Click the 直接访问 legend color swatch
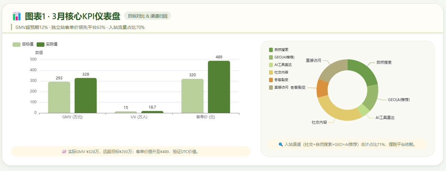The width and height of the screenshot is (446, 171). pyautogui.click(x=271, y=87)
